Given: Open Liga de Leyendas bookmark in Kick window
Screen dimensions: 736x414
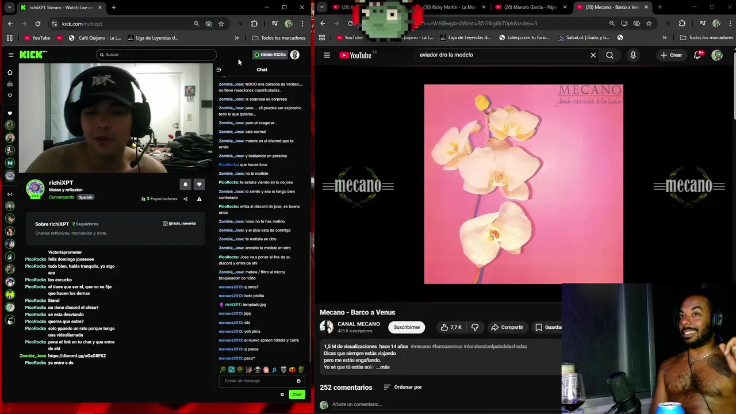Looking at the screenshot, I should point(153,38).
